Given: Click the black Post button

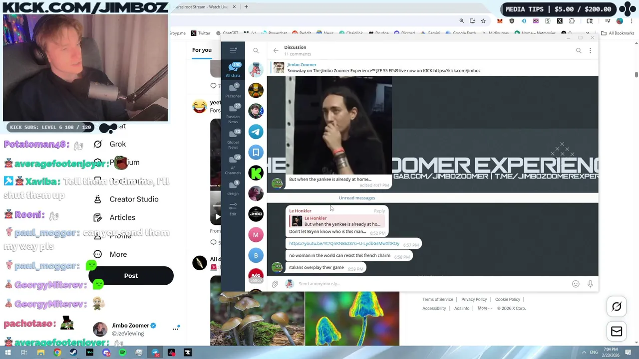Looking at the screenshot, I should [x=131, y=276].
